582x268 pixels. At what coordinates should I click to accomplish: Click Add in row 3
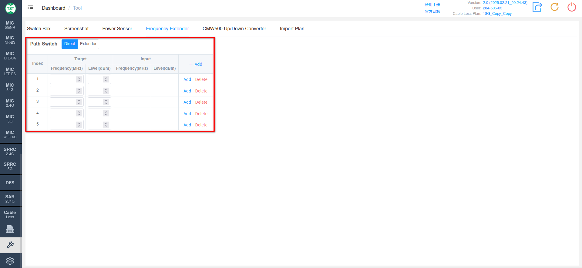pyautogui.click(x=187, y=102)
